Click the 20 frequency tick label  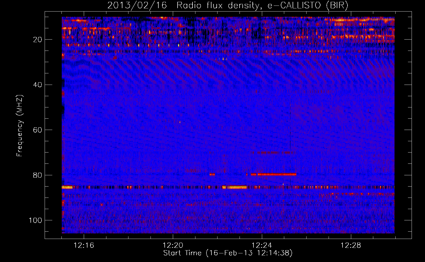coord(38,40)
